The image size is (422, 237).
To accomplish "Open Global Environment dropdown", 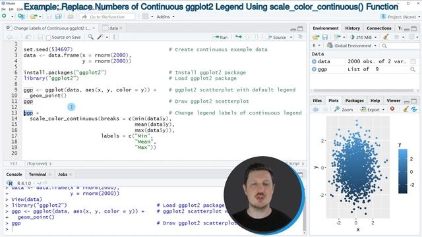I will point(351,45).
